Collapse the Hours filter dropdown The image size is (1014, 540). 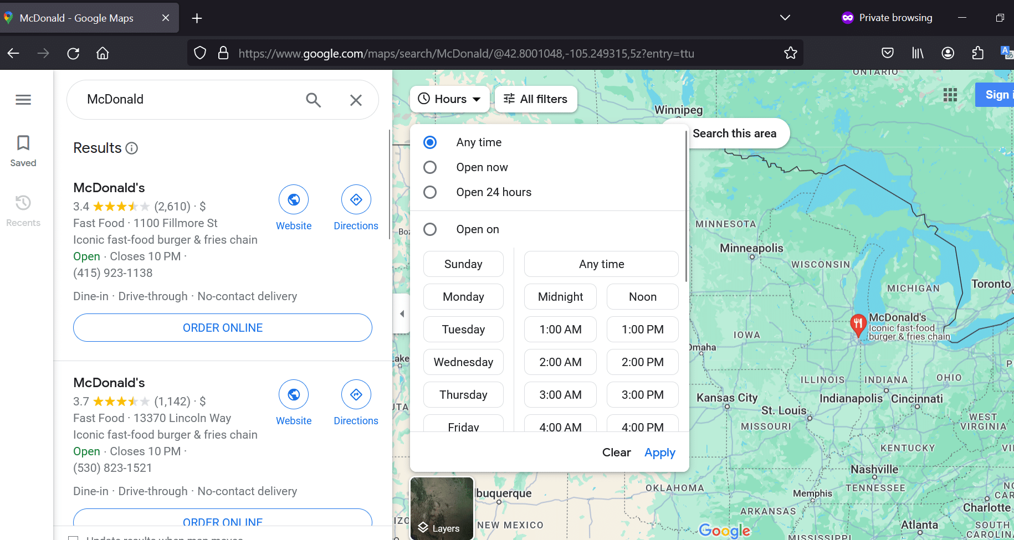450,99
